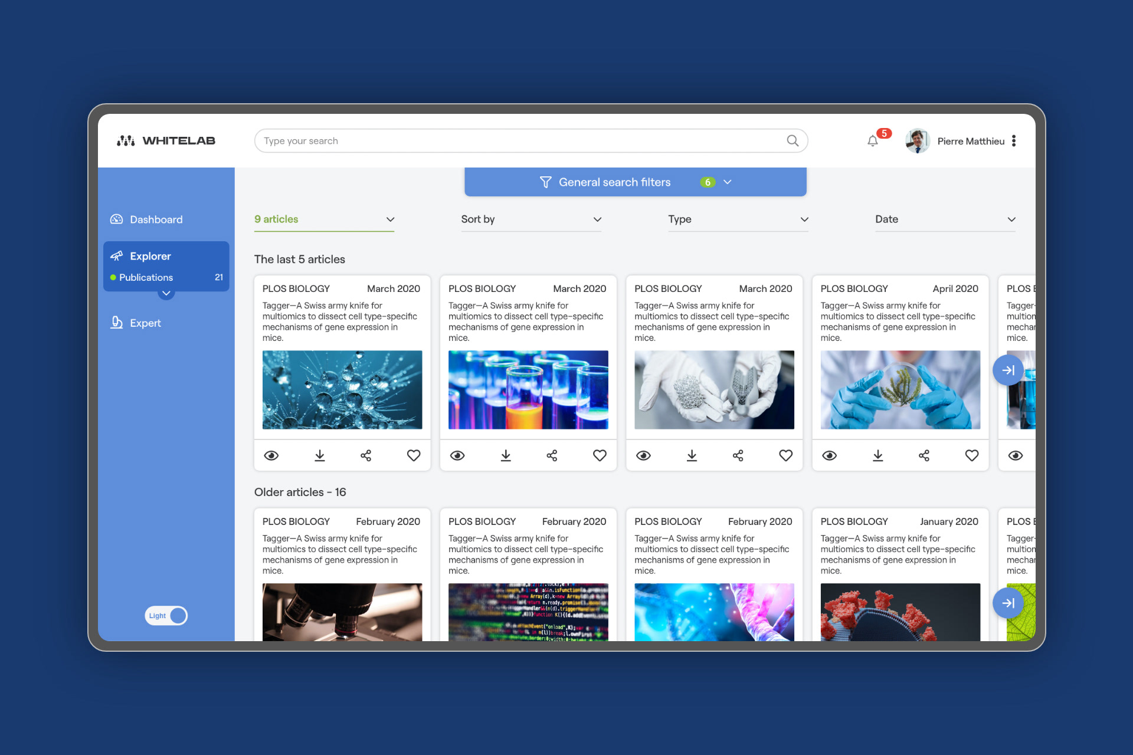Open code screen article image
Image resolution: width=1133 pixels, height=755 pixels.
[x=528, y=612]
